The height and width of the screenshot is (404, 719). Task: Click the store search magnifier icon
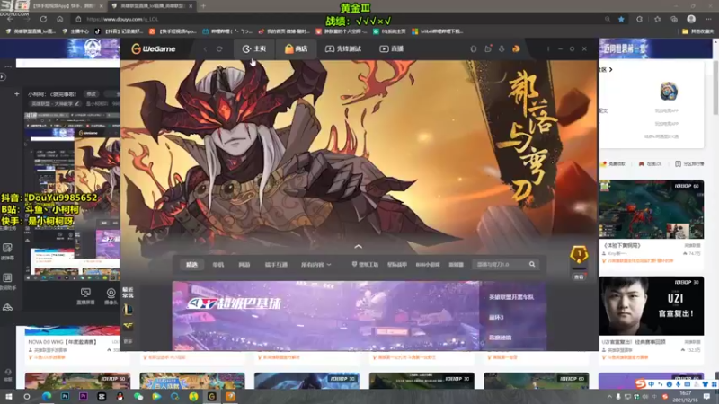(x=532, y=264)
